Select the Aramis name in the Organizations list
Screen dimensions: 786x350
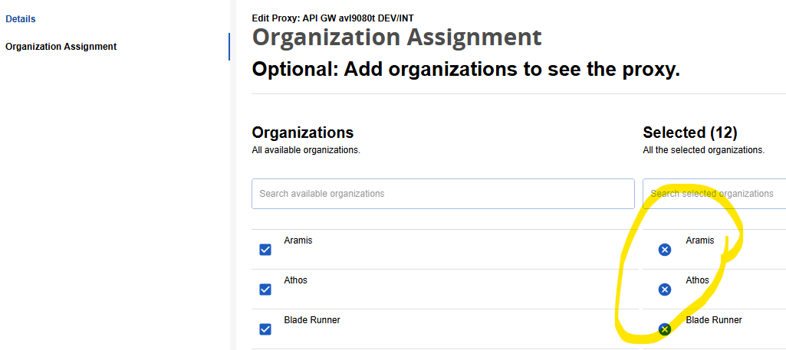298,240
